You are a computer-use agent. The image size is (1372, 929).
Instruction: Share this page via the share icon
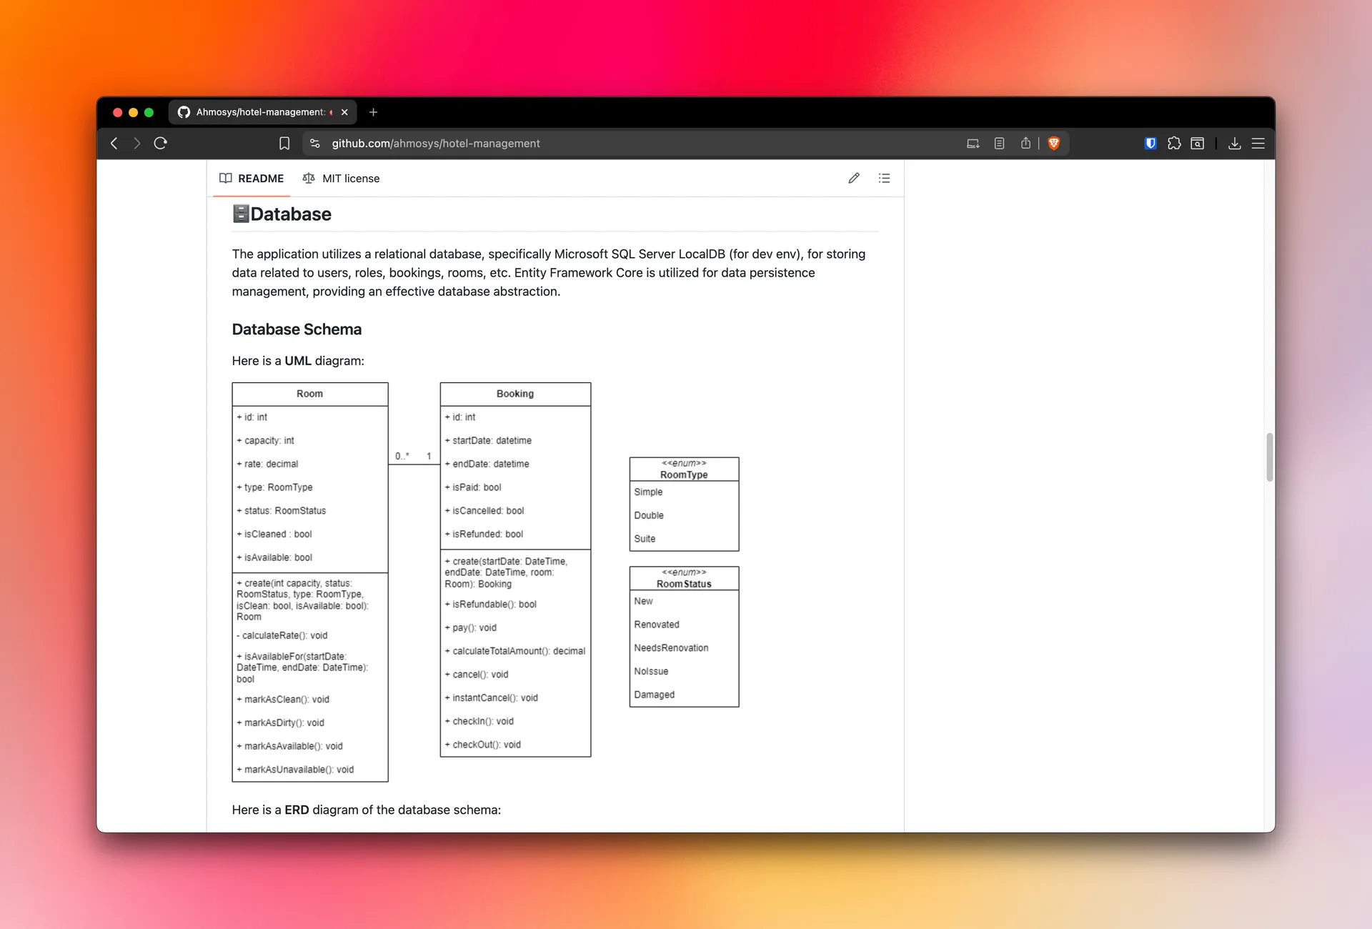click(x=1026, y=144)
